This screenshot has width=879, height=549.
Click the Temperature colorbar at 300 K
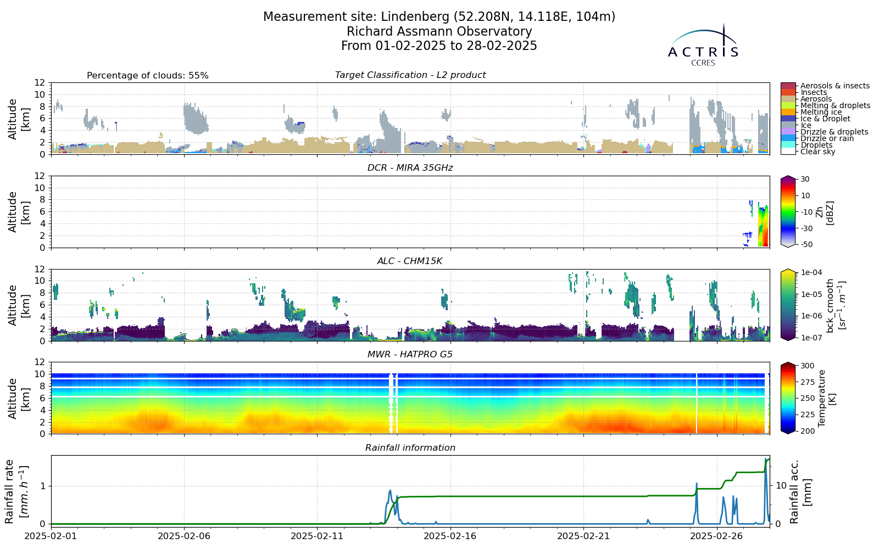pyautogui.click(x=788, y=366)
